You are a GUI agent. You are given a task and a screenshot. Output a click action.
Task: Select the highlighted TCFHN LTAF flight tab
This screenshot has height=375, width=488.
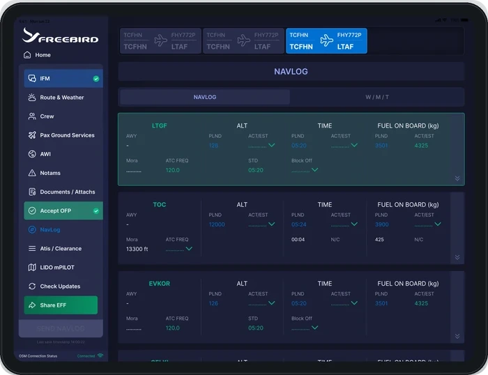(326, 40)
